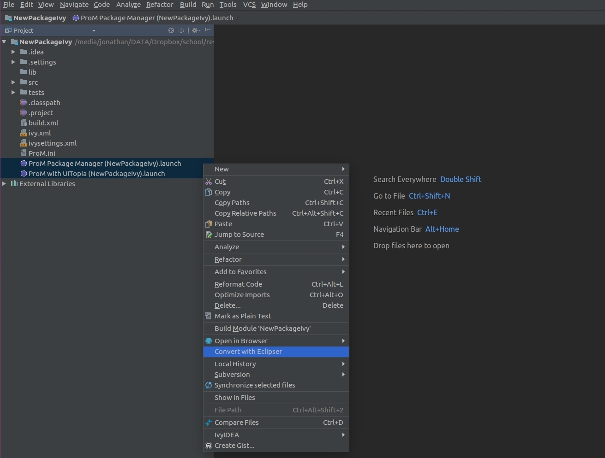Open the Help menu
This screenshot has height=458, width=605.
click(300, 5)
